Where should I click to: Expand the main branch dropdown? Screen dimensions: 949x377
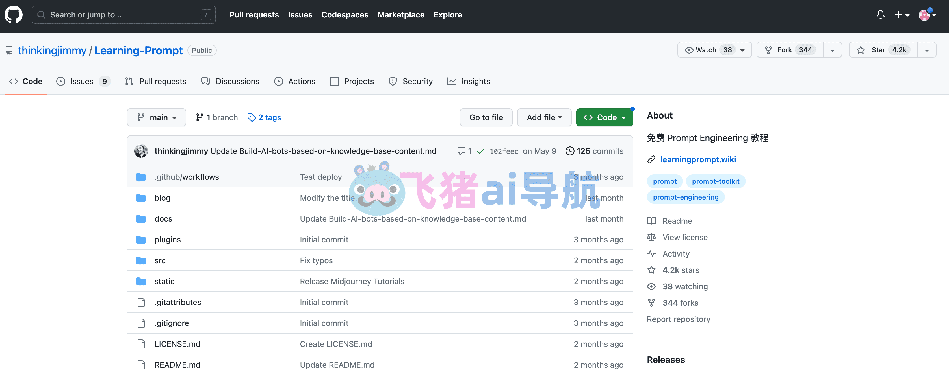tap(156, 117)
